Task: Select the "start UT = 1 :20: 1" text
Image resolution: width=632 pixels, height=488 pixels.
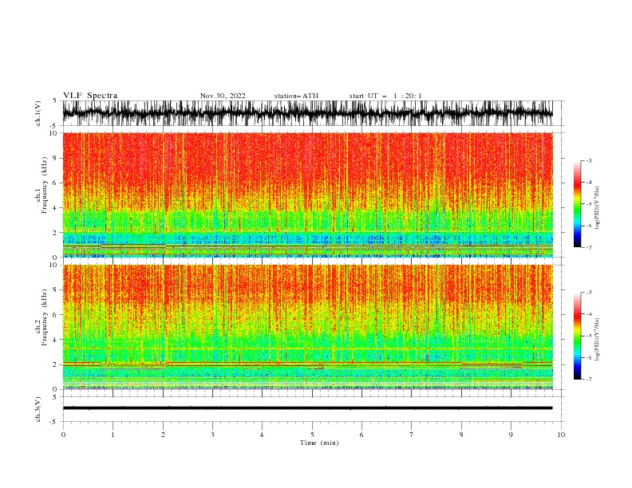Action: click(x=385, y=96)
